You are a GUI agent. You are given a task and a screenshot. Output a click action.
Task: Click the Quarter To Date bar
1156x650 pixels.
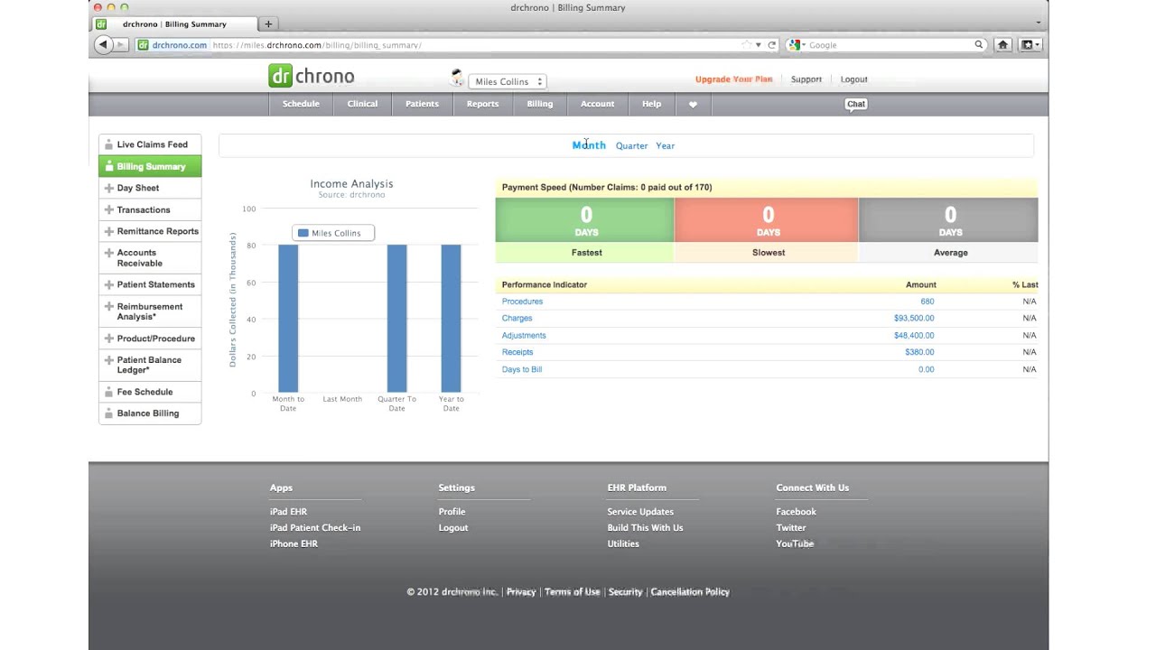coord(396,319)
